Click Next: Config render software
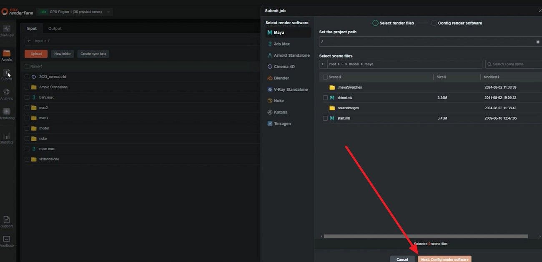Viewport: 542px width, 262px height. click(444, 259)
